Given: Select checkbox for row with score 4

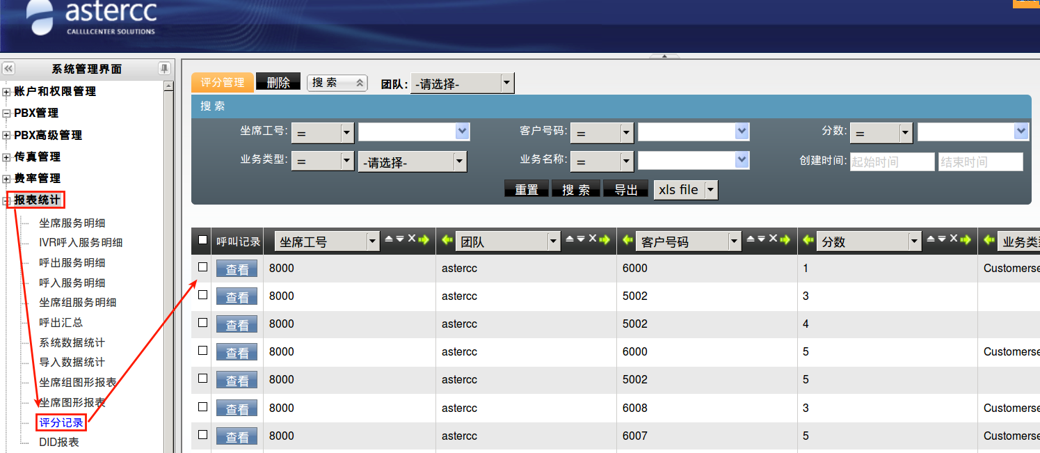Looking at the screenshot, I should [202, 323].
